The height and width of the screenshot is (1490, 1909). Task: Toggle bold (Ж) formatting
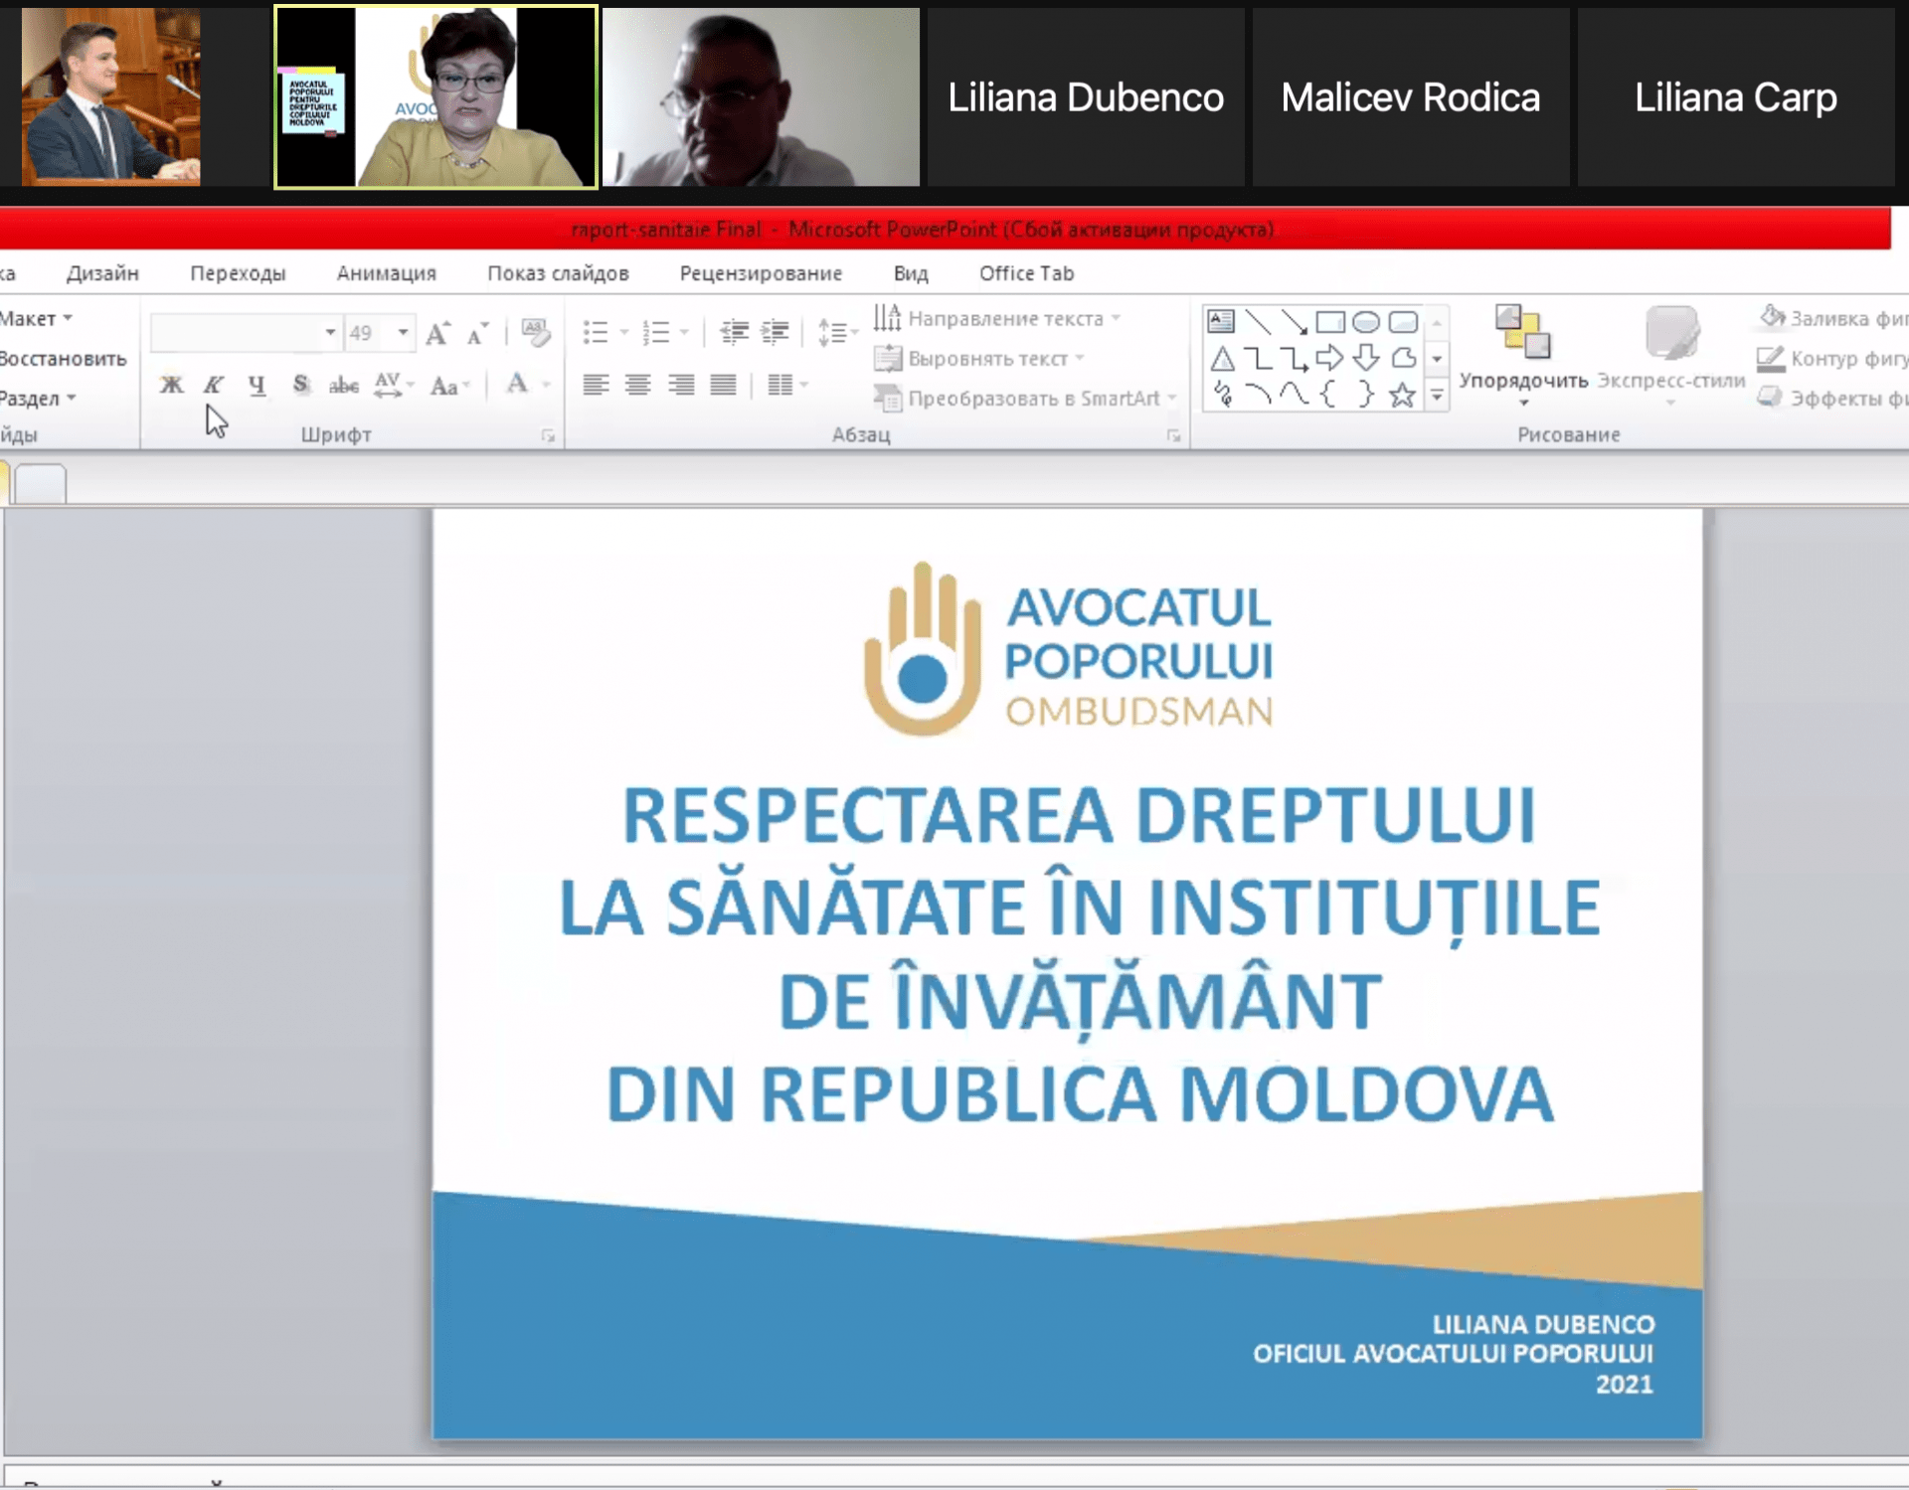click(171, 385)
